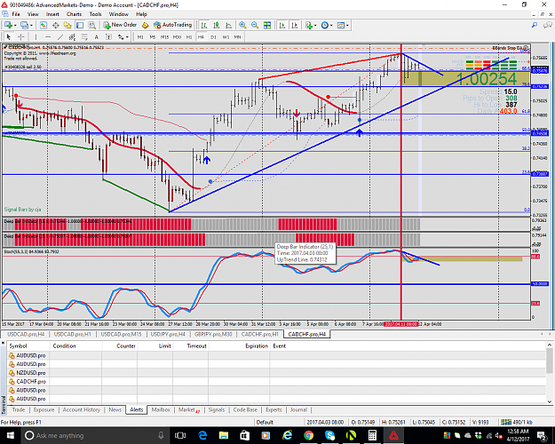
Task: Open a new chart with the New Chart icon
Action: coord(8,25)
